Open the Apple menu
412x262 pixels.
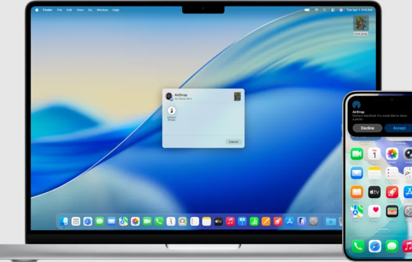click(x=37, y=10)
